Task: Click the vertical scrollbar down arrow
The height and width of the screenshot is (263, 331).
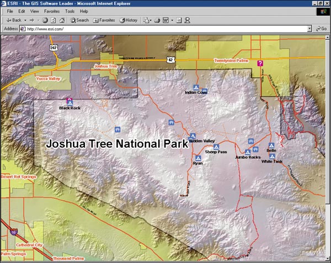Action: click(x=327, y=258)
